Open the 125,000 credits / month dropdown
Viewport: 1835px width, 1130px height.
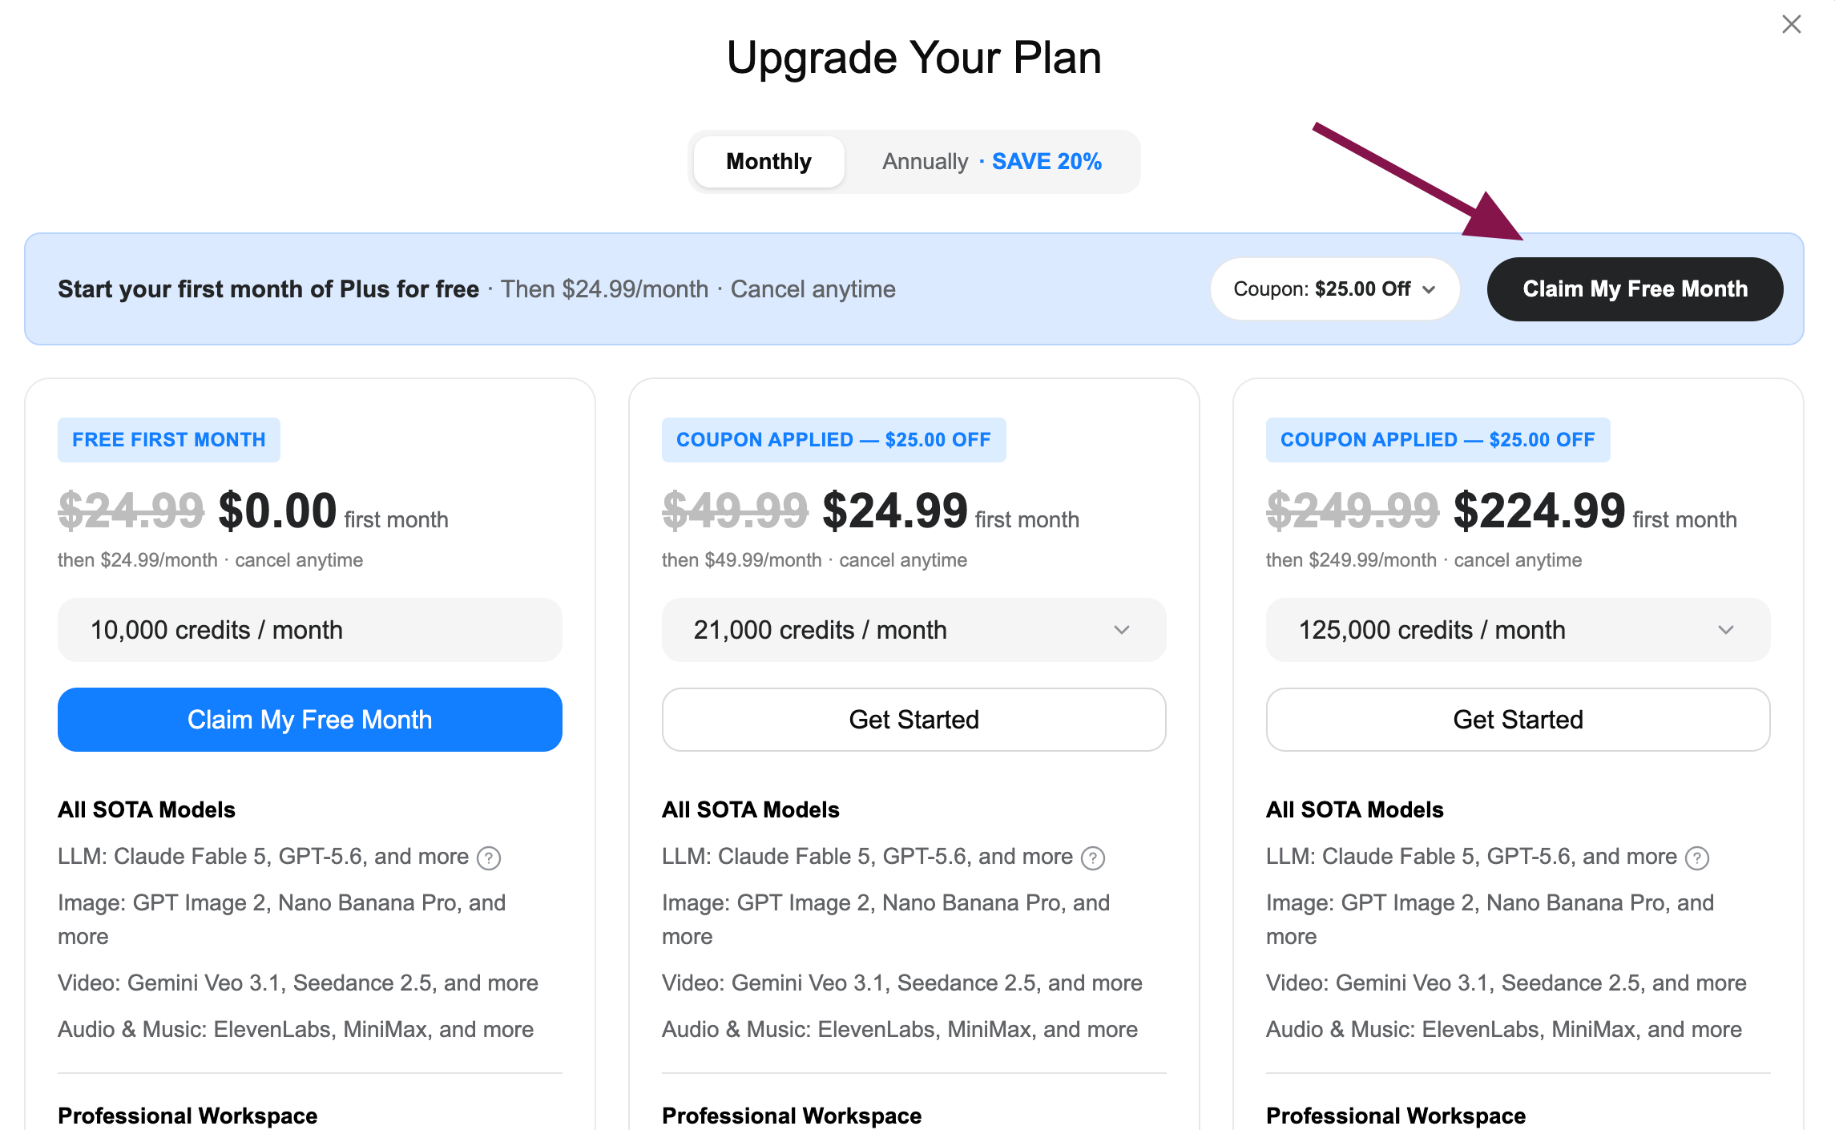pyautogui.click(x=1518, y=630)
